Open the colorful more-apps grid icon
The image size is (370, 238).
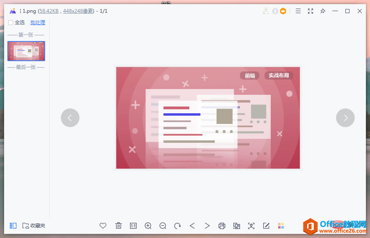pyautogui.click(x=281, y=226)
